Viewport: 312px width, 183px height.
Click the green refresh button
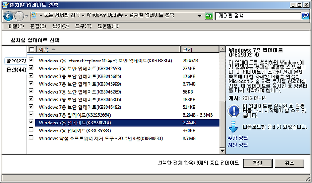[x=209, y=16]
